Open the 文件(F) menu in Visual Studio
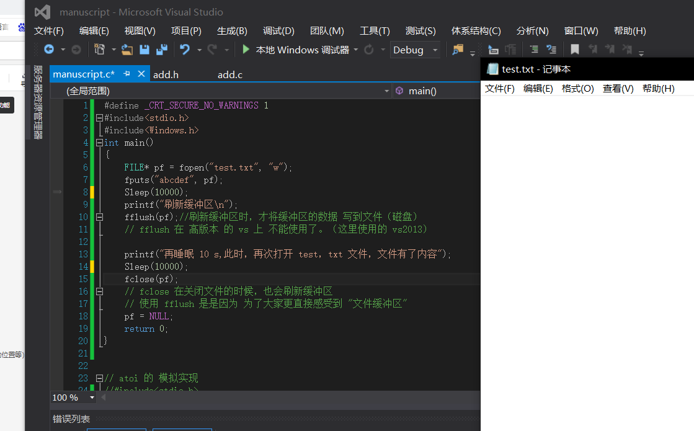 49,30
